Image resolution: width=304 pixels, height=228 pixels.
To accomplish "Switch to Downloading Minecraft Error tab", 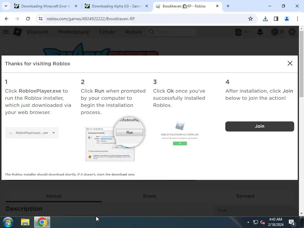I will 45,6.
